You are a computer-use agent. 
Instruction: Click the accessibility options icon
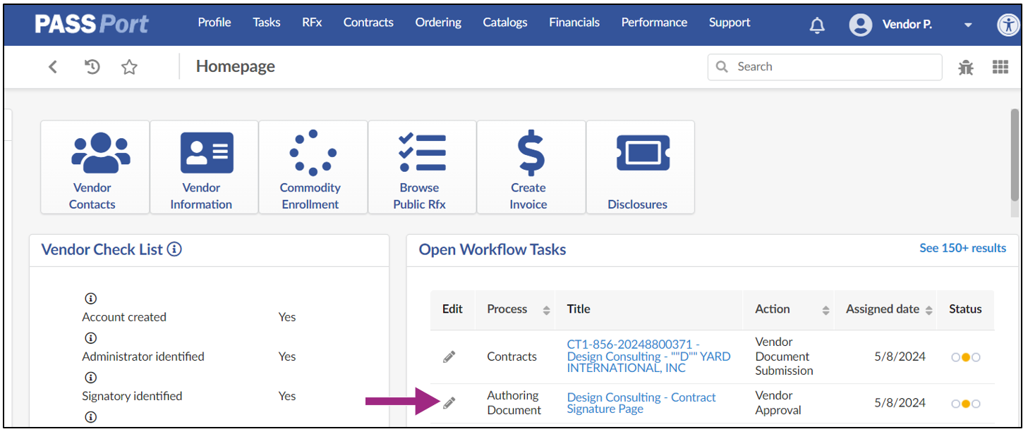coord(1008,24)
